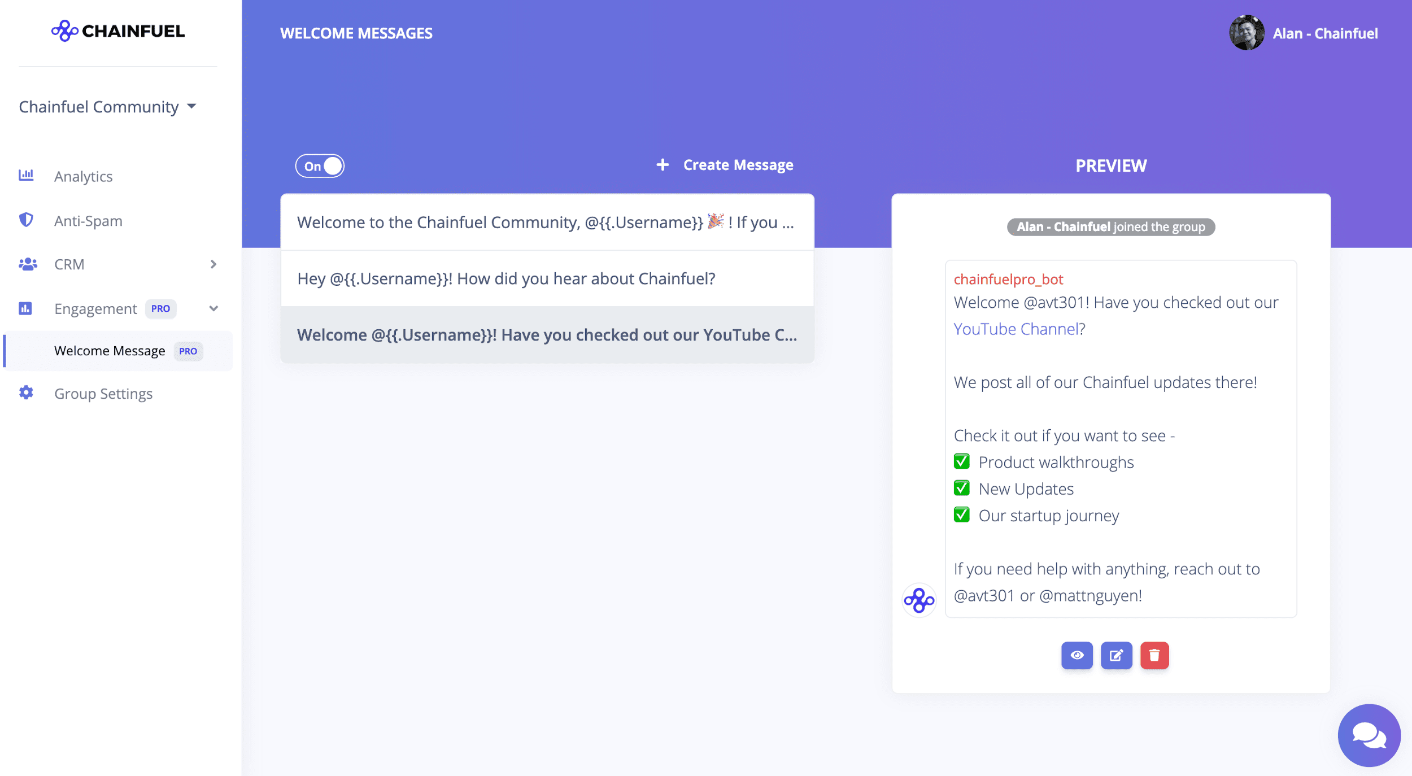Click the edit message pencil button
Viewport: 1412px width, 776px height.
[x=1116, y=655]
